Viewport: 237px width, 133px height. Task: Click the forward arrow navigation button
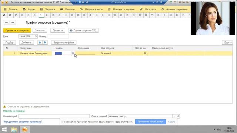tap(13, 22)
